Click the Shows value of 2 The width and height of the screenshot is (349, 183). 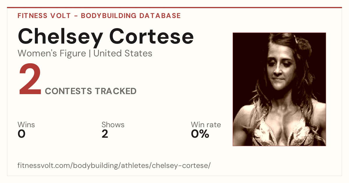tap(105, 134)
